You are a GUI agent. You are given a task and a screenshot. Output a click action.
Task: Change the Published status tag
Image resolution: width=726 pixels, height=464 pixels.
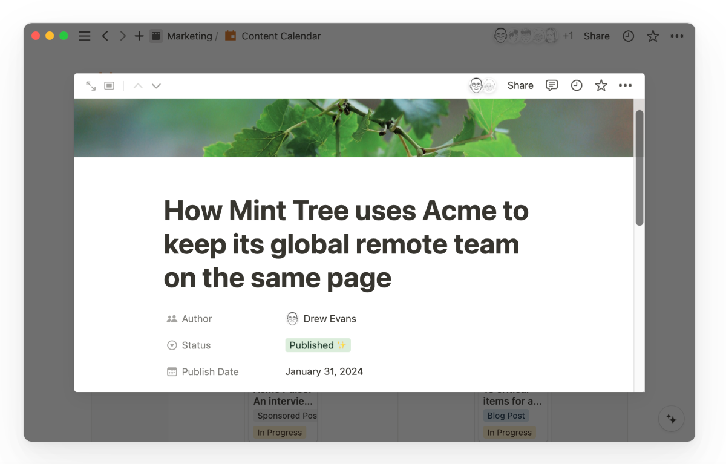point(318,345)
